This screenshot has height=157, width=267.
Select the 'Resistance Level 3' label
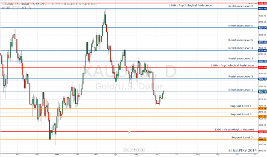241,59
